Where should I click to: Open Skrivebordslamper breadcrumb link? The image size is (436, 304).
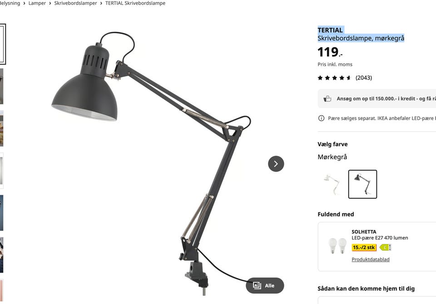pyautogui.click(x=75, y=3)
